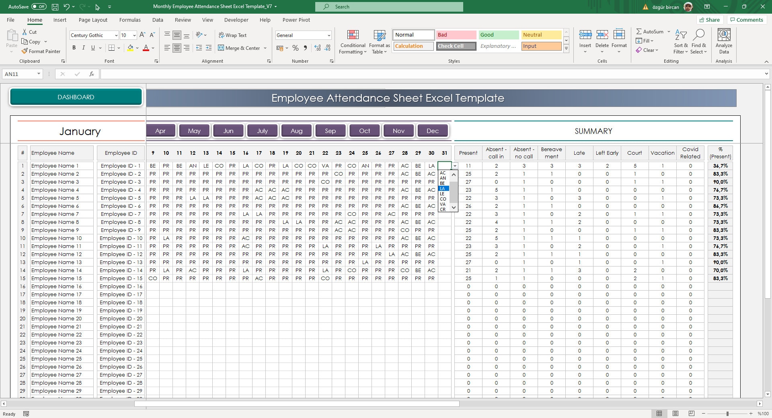This screenshot has width=772, height=418.
Task: Click the DASHBOARD button
Action: coord(76,96)
